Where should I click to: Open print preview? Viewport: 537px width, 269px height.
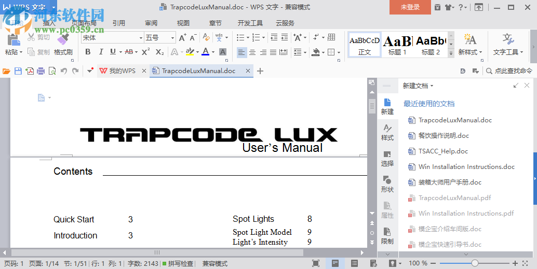coord(52,71)
